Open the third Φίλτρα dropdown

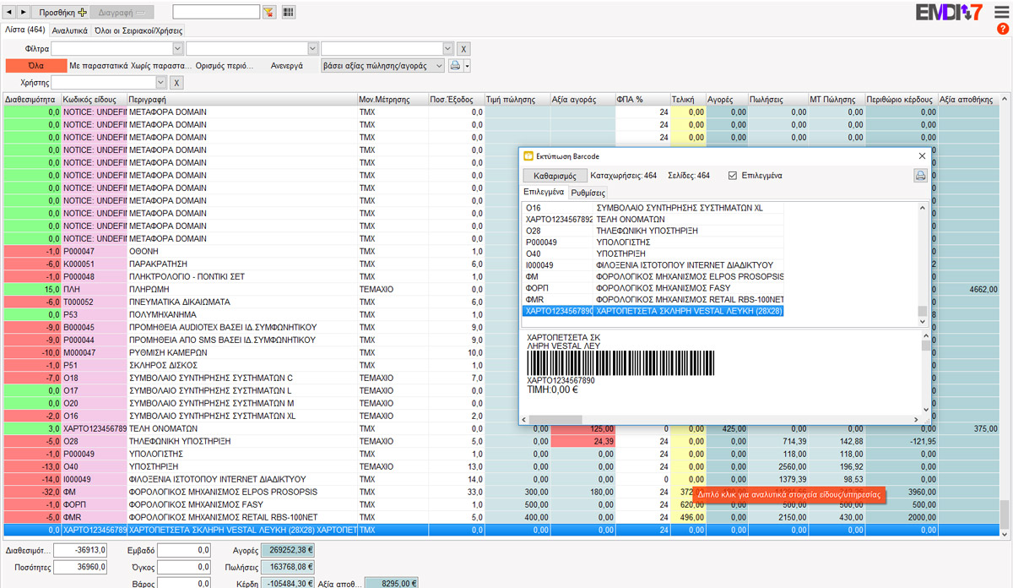coord(448,49)
